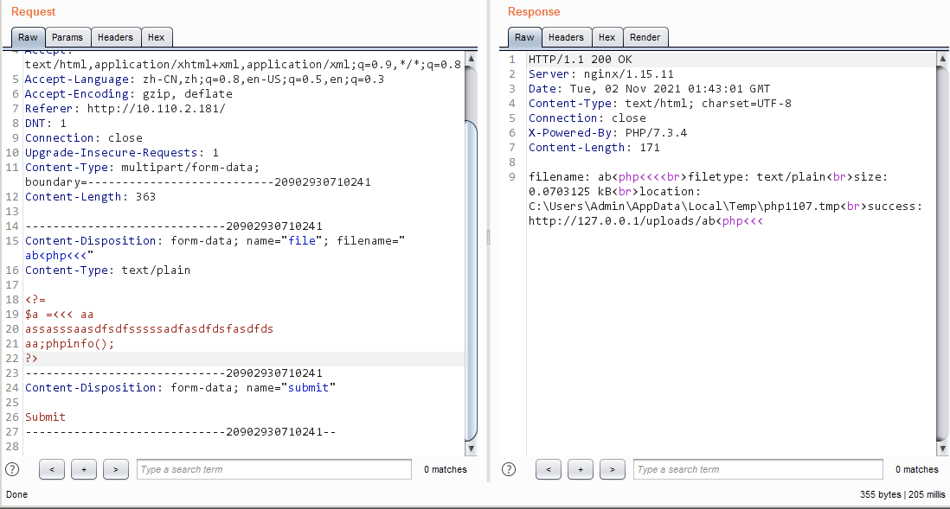
Task: Switch to the Request Params tab
Action: tap(67, 37)
